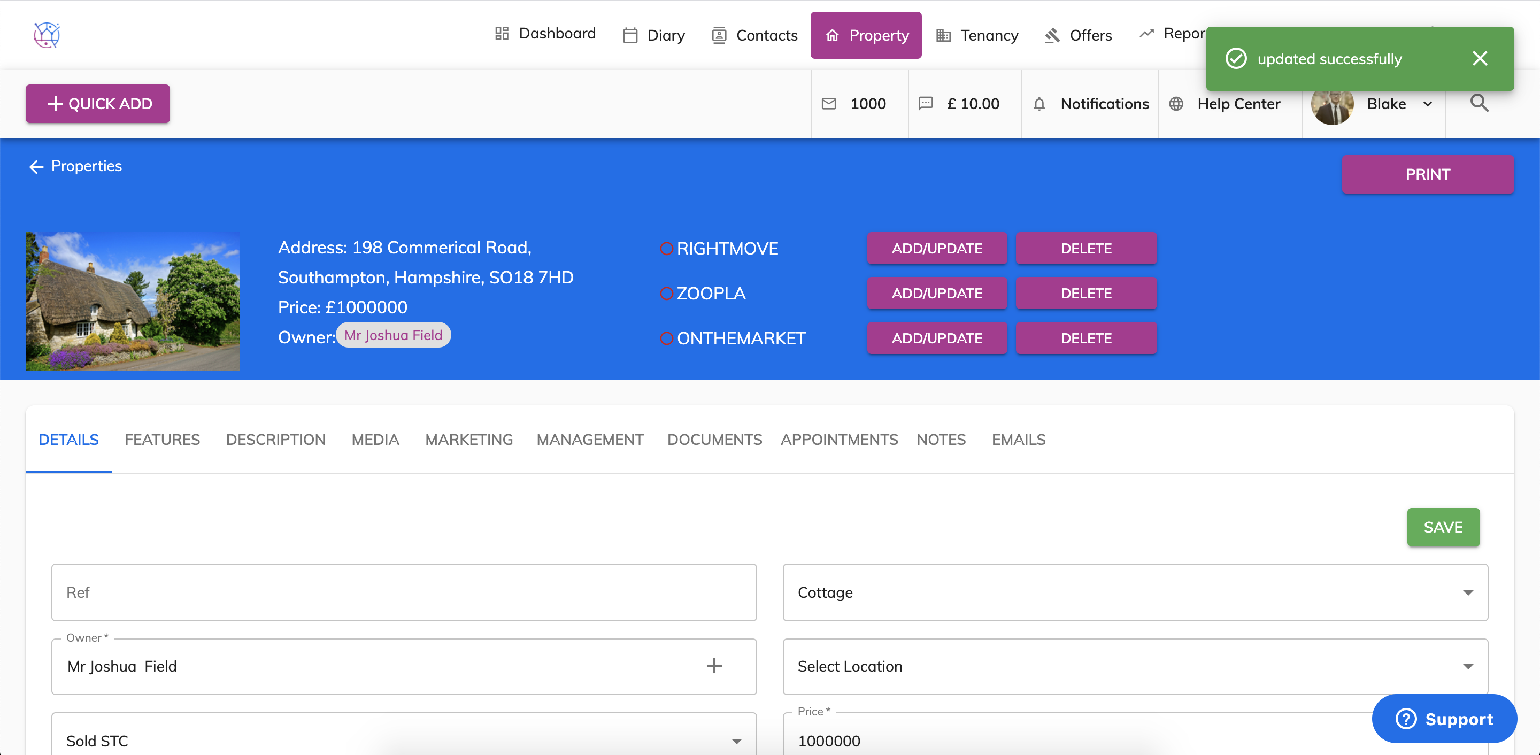This screenshot has height=755, width=1540.
Task: Click the SAVE button
Action: point(1443,527)
